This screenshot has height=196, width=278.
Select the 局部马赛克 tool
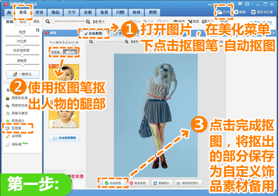pos(17,113)
